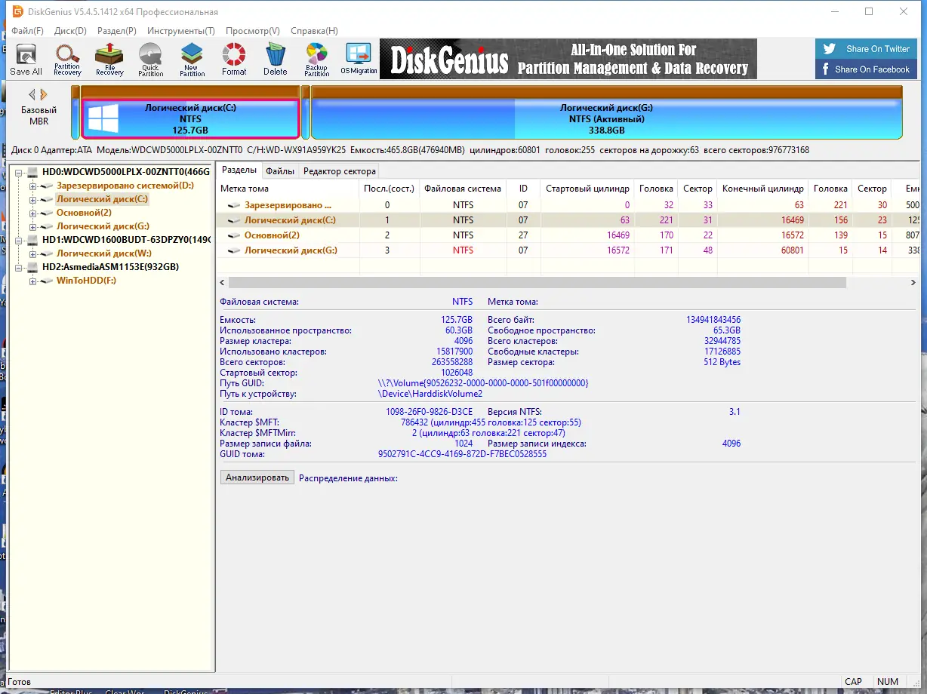Click the Save All icon
Image resolution: width=927 pixels, height=694 pixels.
[26, 59]
